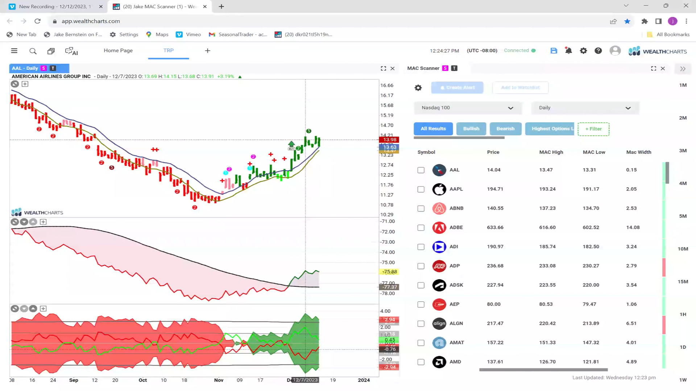
Task: Click the T badge on AAL chart tab
Action: (53, 68)
